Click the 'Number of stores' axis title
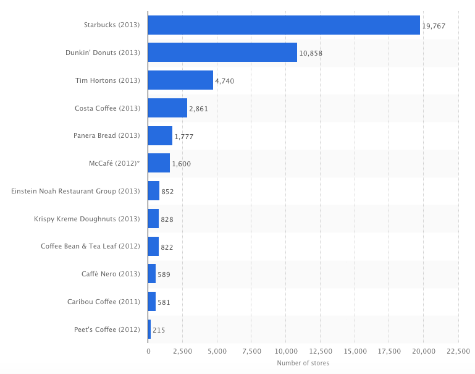The image size is (475, 374). pyautogui.click(x=303, y=363)
